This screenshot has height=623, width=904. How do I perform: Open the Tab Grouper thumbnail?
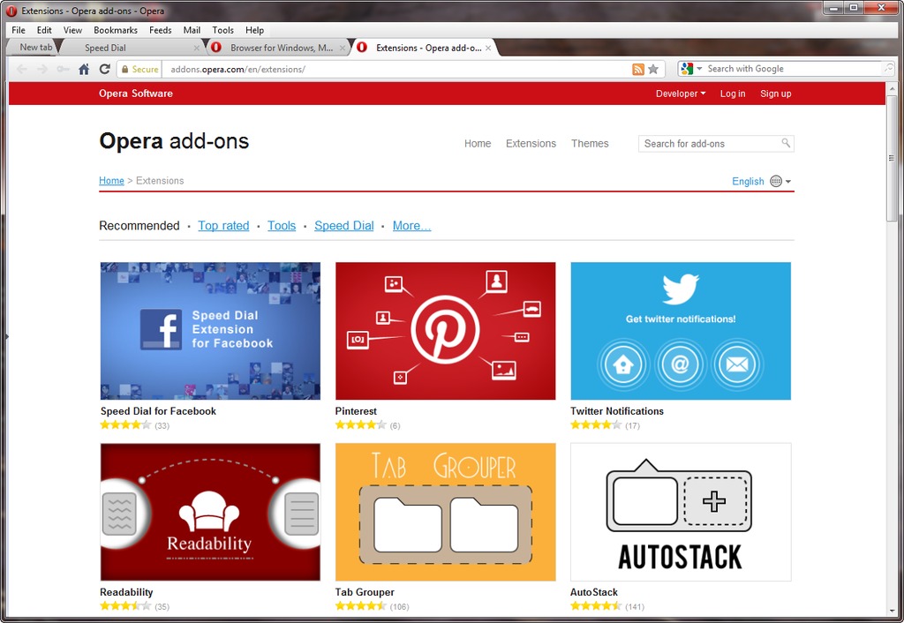[446, 512]
